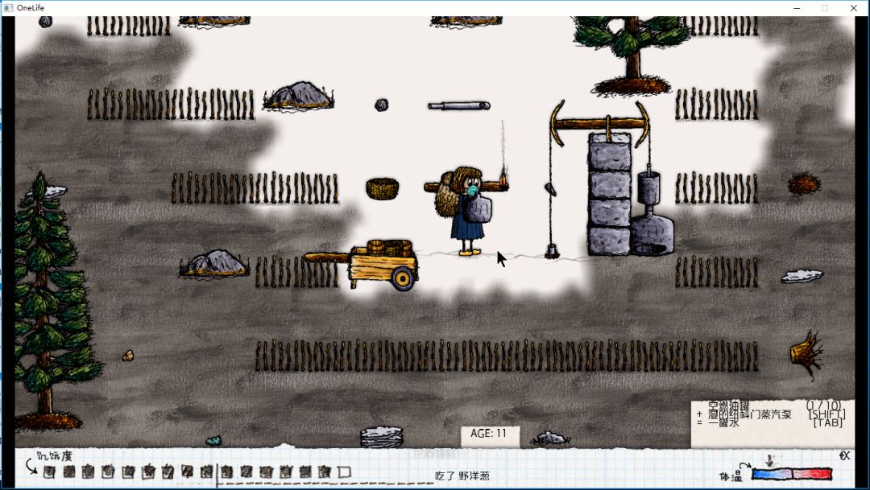This screenshot has height=490, width=870.
Task: Click the 饥饿度 hunger label
Action: [55, 456]
